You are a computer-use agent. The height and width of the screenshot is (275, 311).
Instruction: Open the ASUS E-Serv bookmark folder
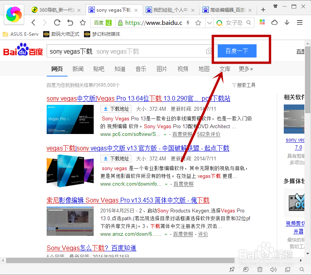[x=21, y=34]
